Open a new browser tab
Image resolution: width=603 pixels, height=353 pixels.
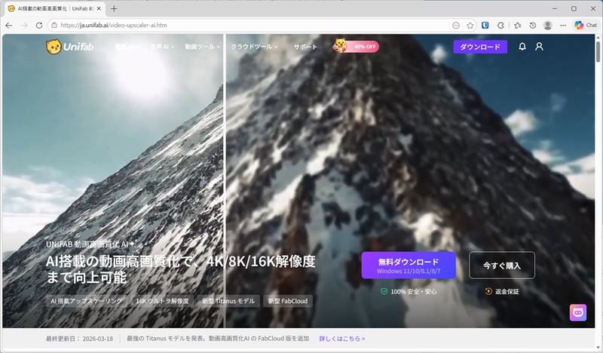click(x=114, y=8)
